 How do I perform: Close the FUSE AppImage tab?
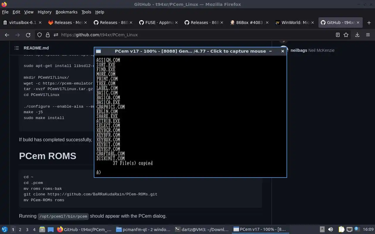click(x=176, y=23)
